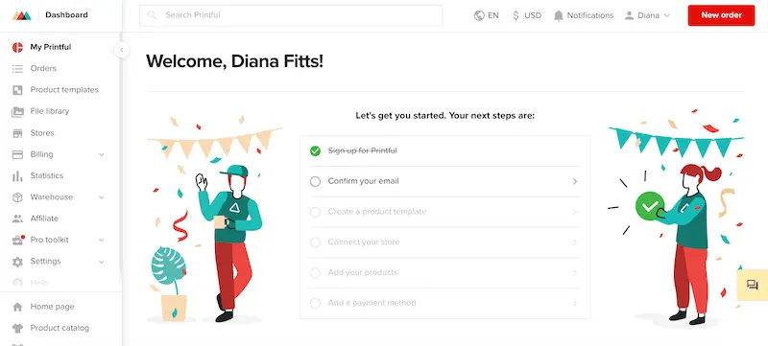This screenshot has height=346, width=768.
Task: Click the Affiliate people icon
Action: coord(17,219)
